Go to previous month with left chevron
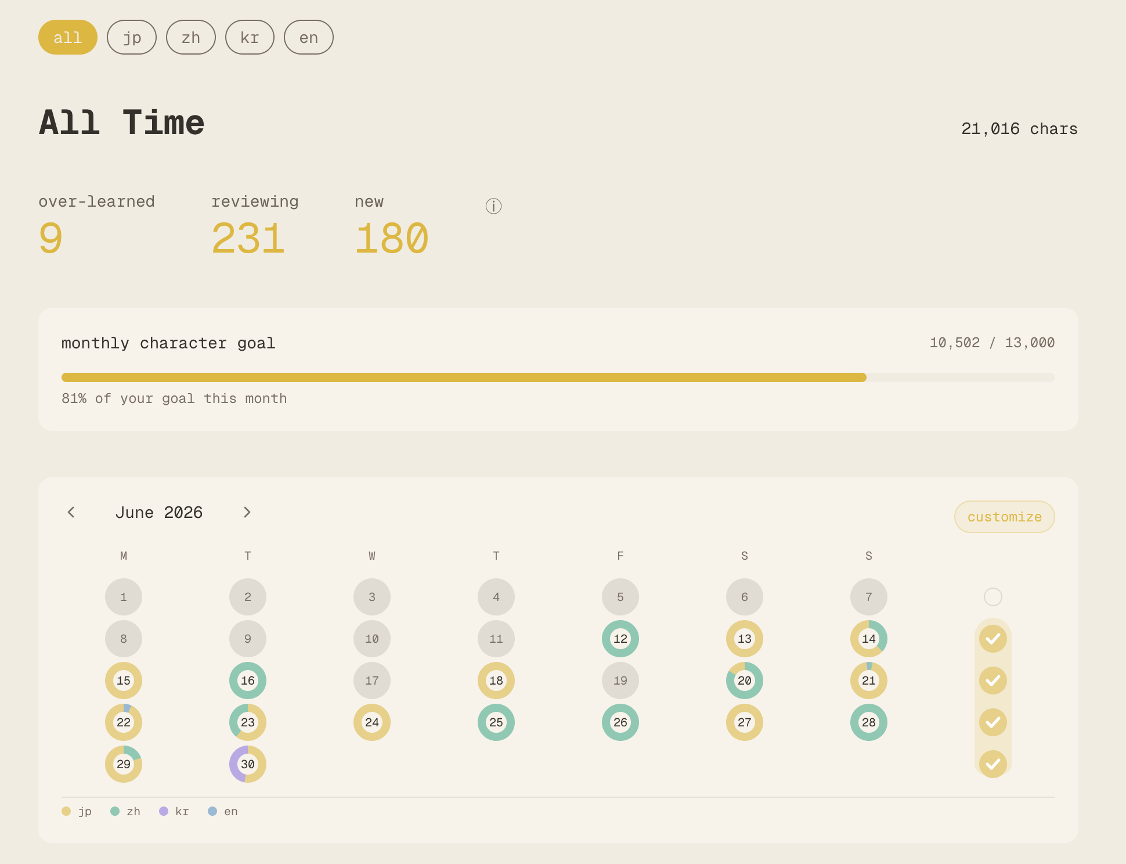Image resolution: width=1126 pixels, height=864 pixels. (71, 512)
